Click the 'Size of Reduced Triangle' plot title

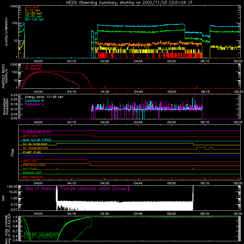click(77, 188)
